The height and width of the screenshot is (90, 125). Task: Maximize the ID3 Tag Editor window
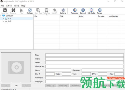click(115, 1)
